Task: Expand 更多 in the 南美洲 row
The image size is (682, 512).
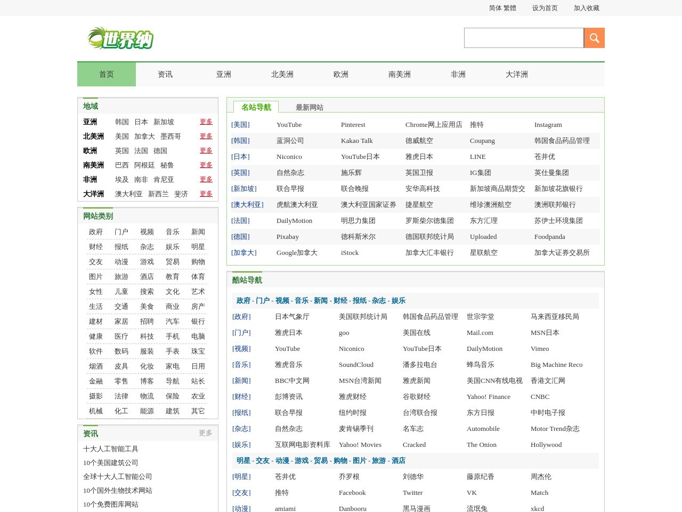Action: coord(206,165)
